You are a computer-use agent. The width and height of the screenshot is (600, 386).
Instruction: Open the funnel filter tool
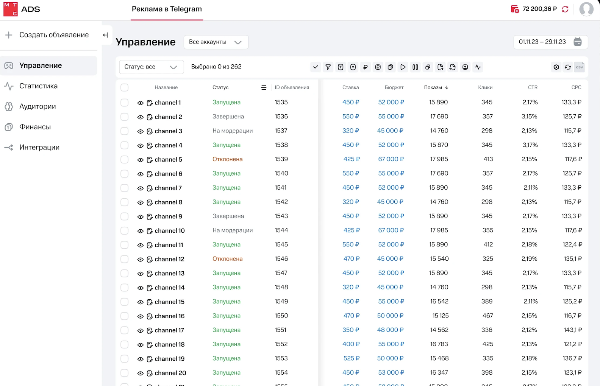click(x=328, y=67)
